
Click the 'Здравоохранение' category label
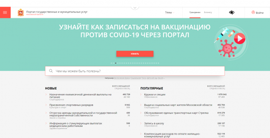pyautogui.click(x=58, y=128)
